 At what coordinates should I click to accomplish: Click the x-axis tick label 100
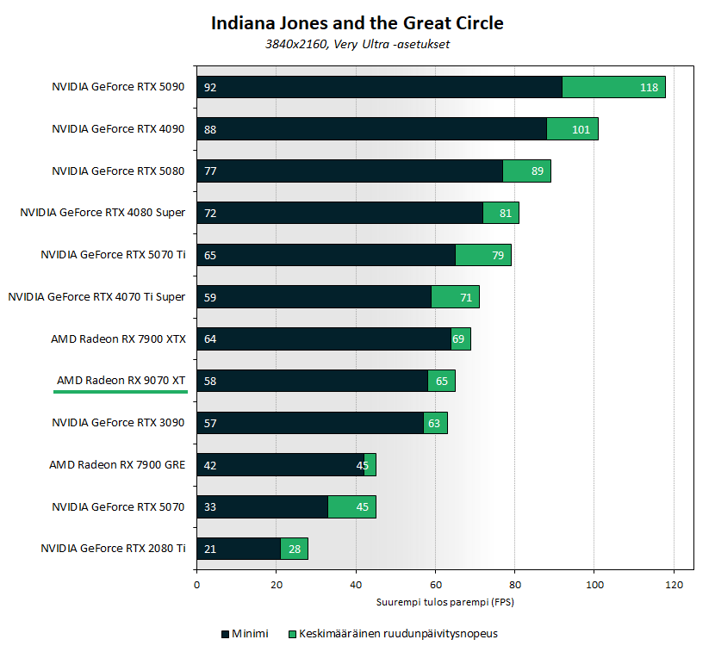[594, 585]
